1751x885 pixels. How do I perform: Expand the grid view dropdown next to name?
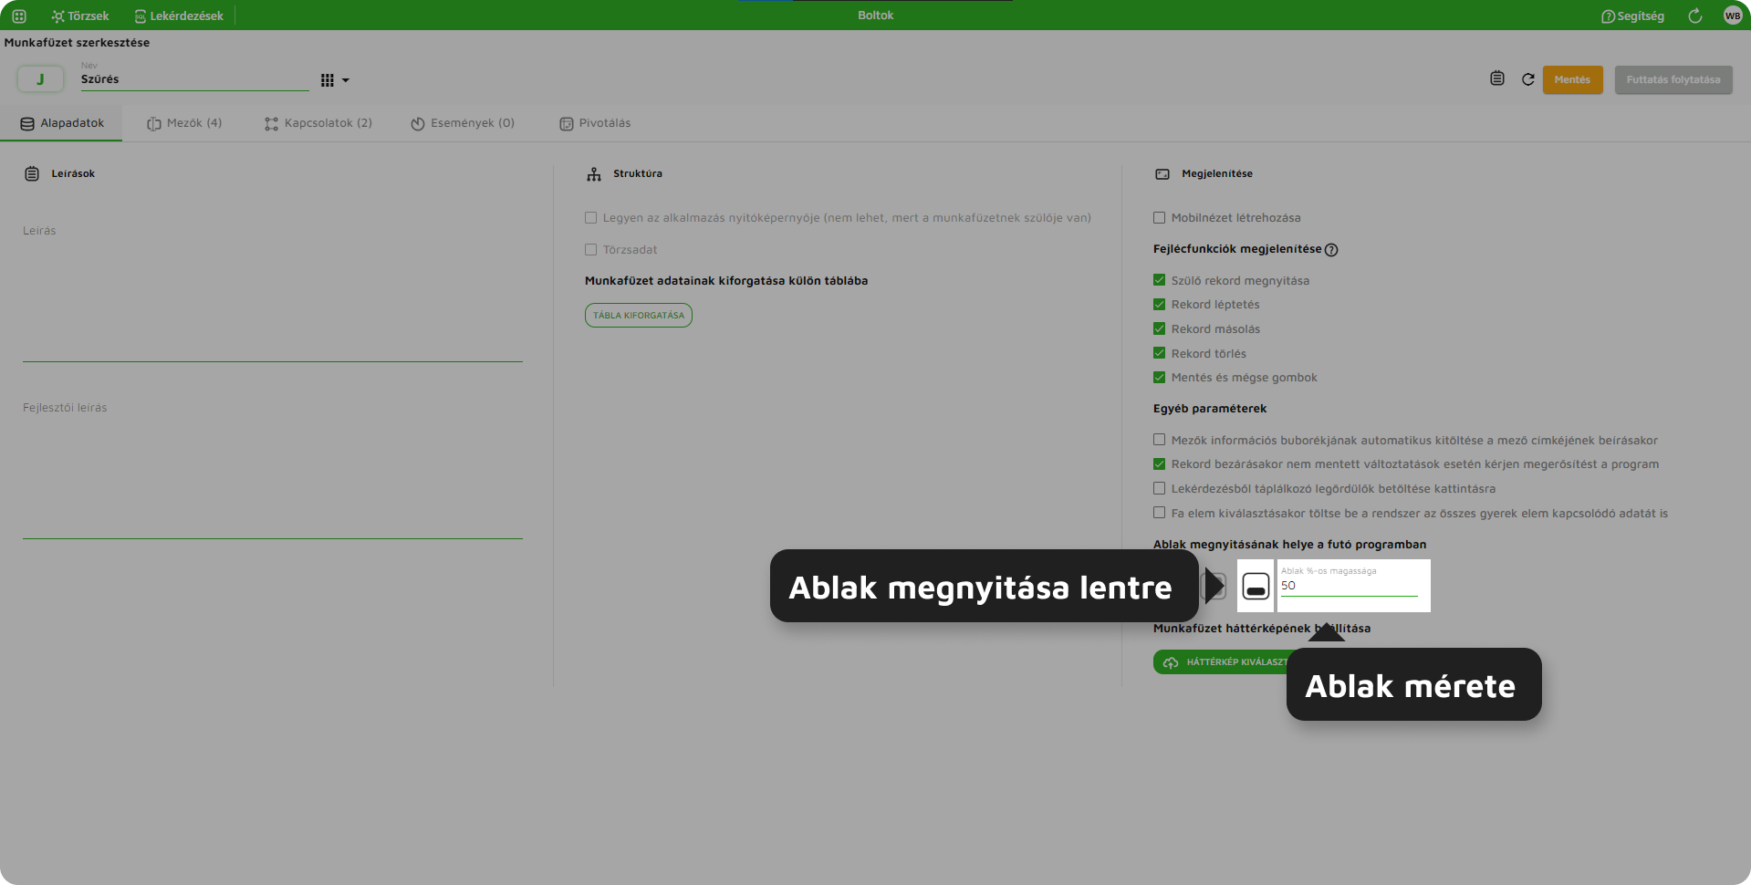[335, 80]
